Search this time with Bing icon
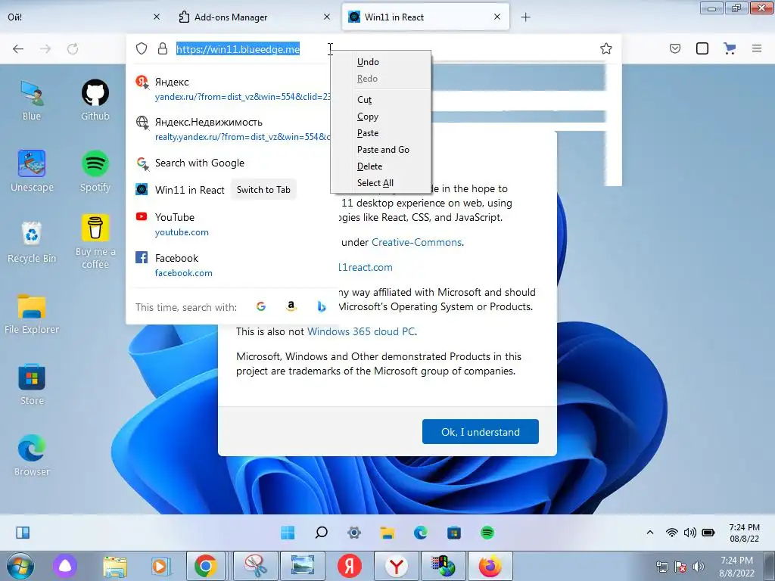Screen dimensions: 775x581 click(x=322, y=307)
